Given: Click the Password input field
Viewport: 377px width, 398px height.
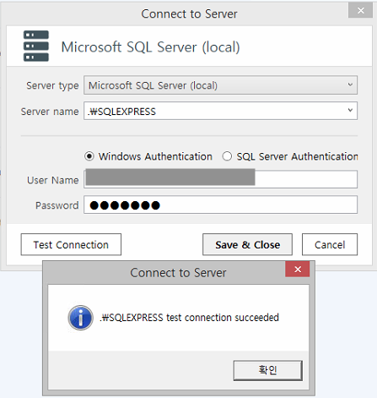Looking at the screenshot, I should [220, 204].
